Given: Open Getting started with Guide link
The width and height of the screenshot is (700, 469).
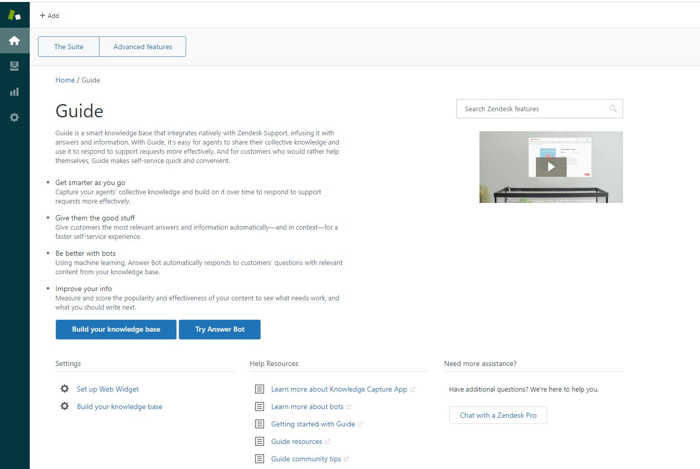Looking at the screenshot, I should coord(313,424).
